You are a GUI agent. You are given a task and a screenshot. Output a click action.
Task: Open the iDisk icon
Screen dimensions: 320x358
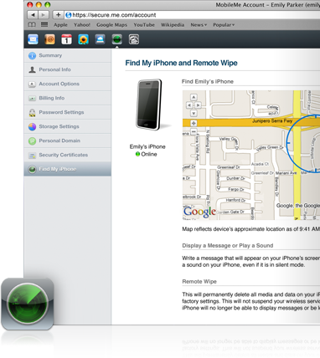100,39
